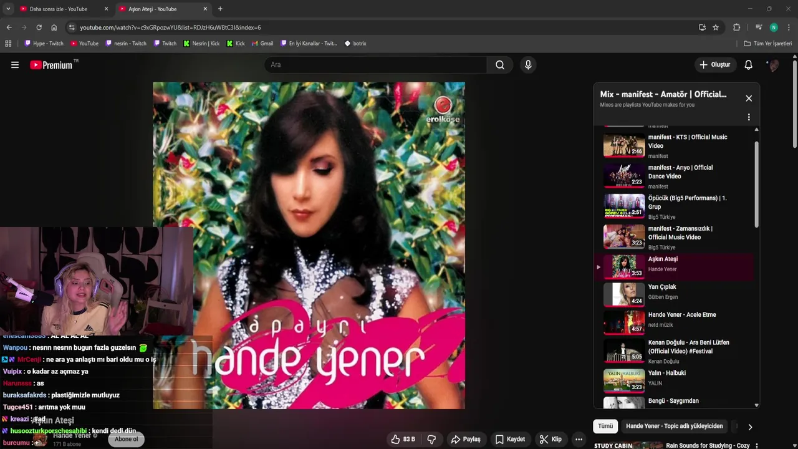Play manifest - KTS playlist item
The height and width of the screenshot is (449, 798).
[675, 146]
